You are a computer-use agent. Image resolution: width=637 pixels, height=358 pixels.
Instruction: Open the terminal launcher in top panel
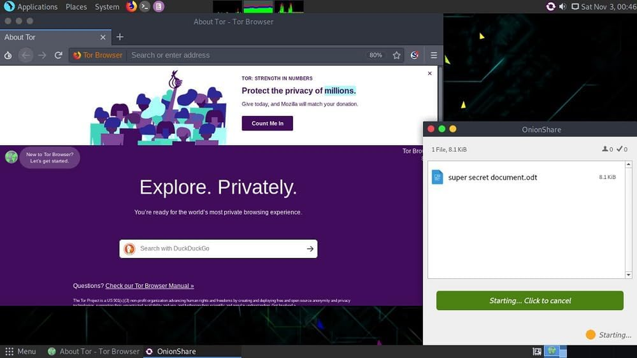pyautogui.click(x=144, y=7)
